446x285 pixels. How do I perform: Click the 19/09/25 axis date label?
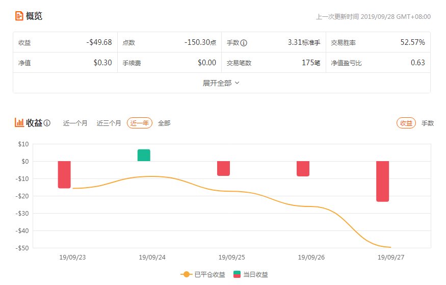pyautogui.click(x=231, y=257)
